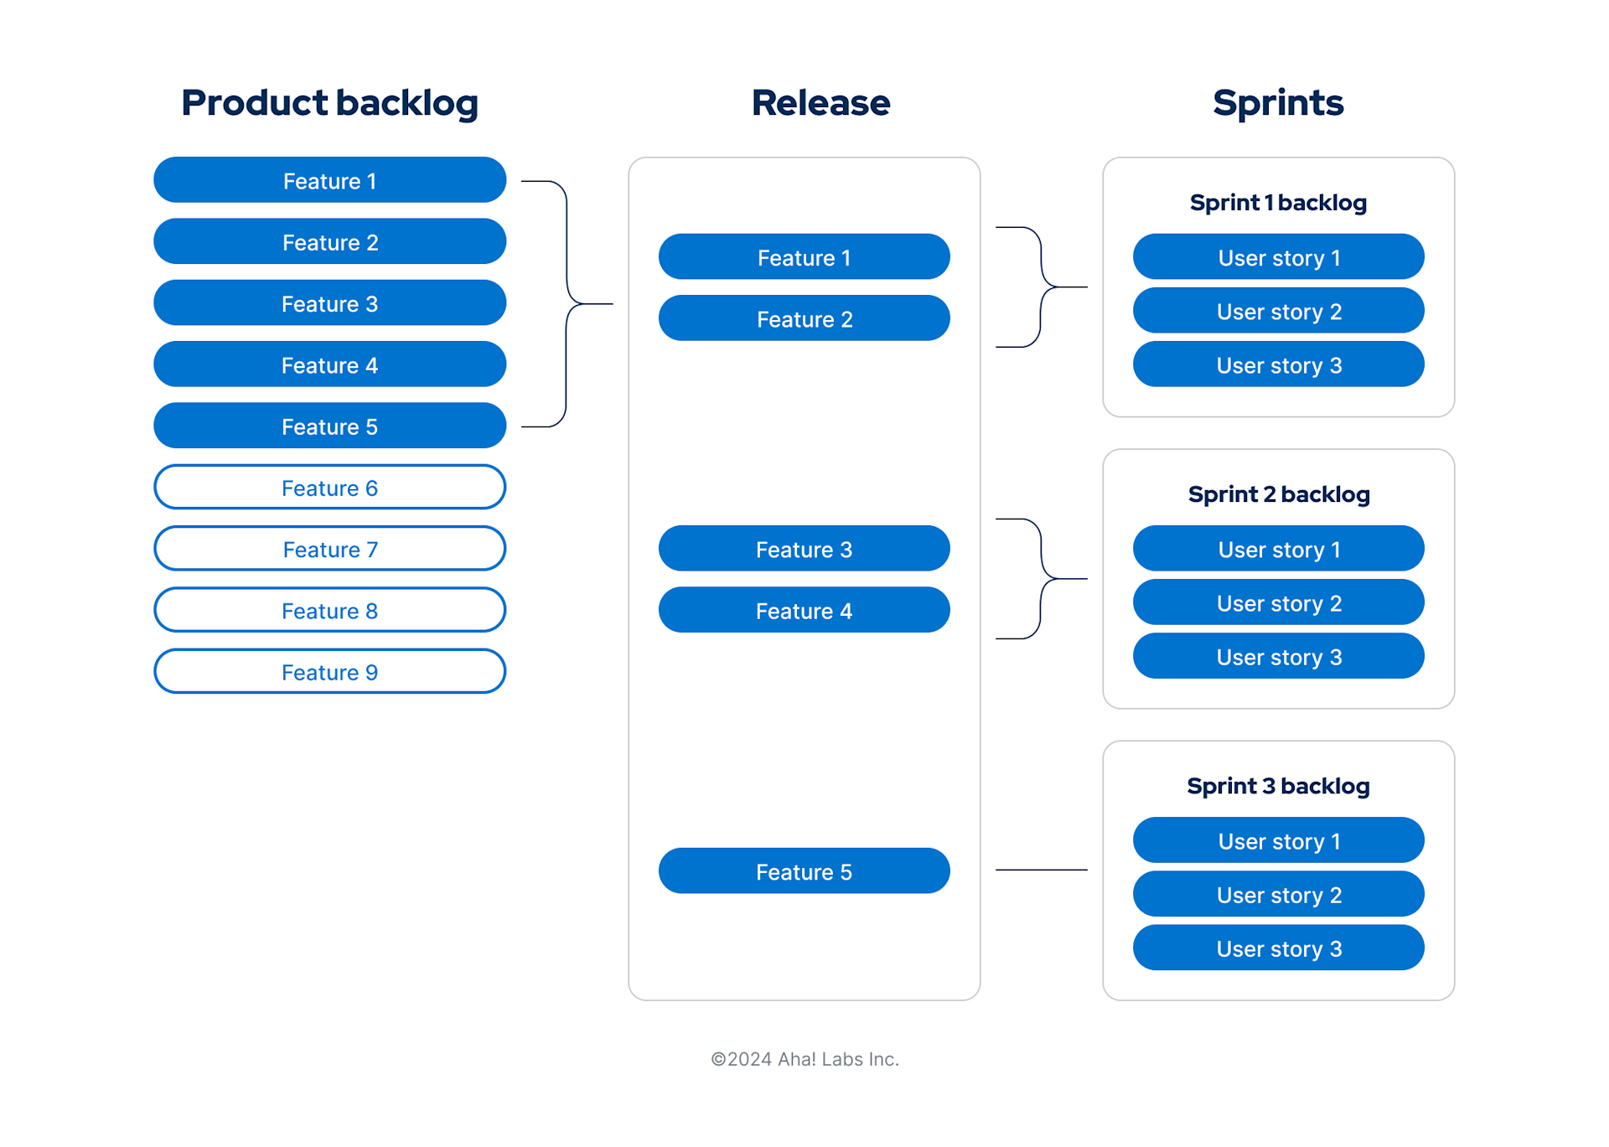Click Feature 8 in the backlog column

pos(329,610)
